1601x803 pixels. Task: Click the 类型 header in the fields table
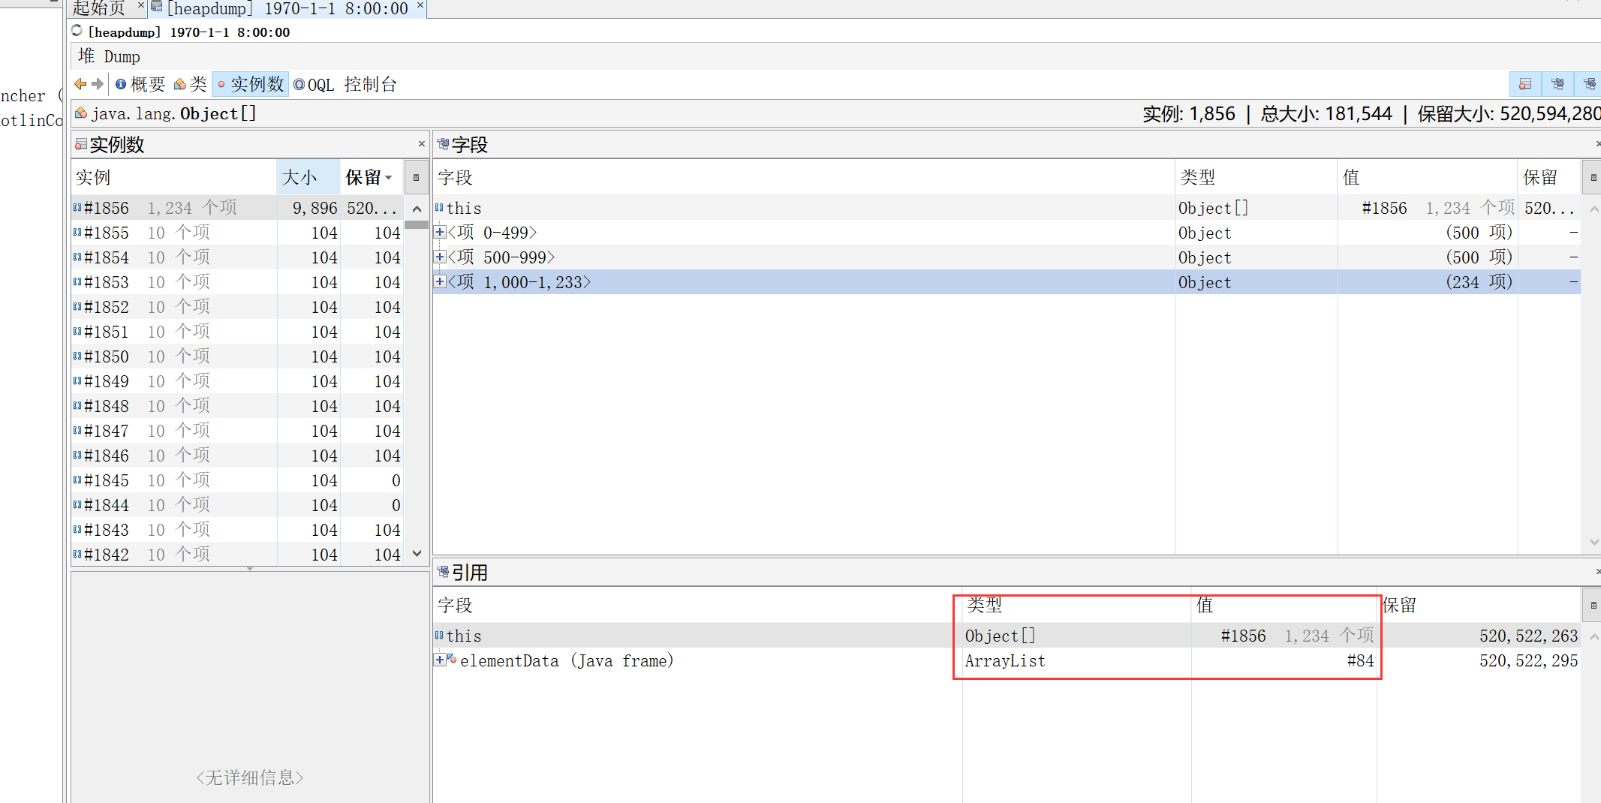point(1256,178)
